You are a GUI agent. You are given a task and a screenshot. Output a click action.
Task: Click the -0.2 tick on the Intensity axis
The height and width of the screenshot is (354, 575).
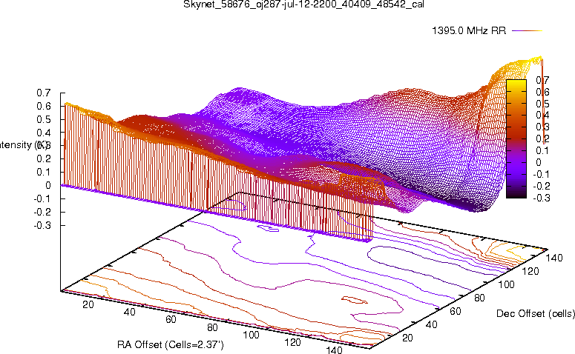coord(42,212)
